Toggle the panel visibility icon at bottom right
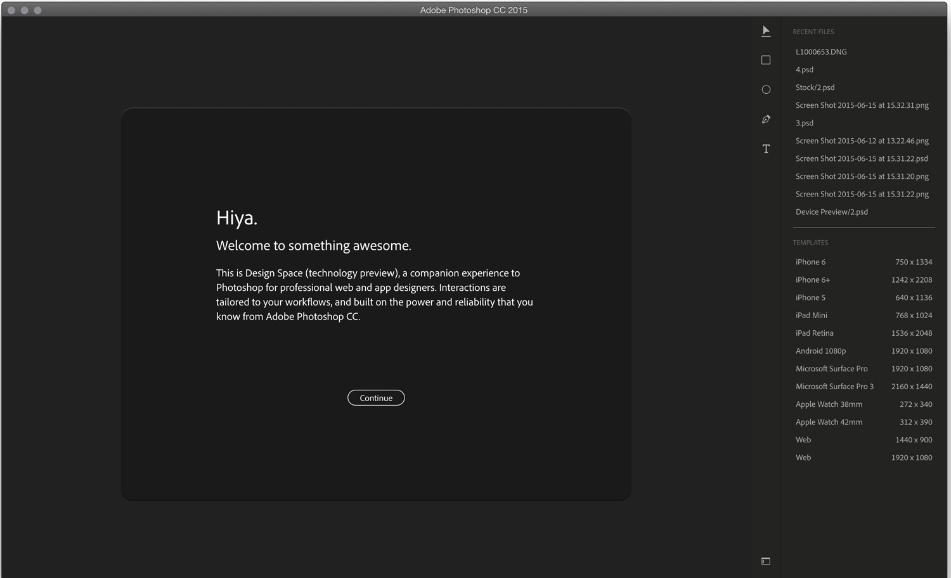 (766, 561)
